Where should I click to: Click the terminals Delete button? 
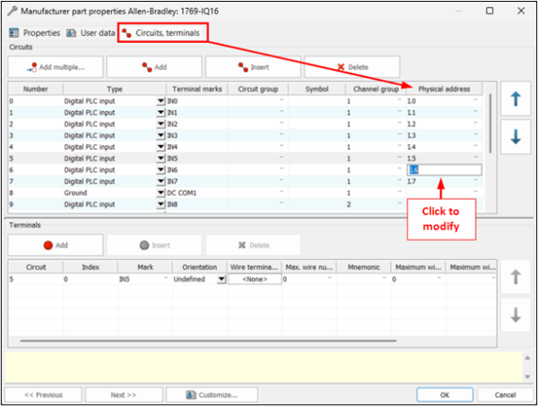pyautogui.click(x=253, y=246)
